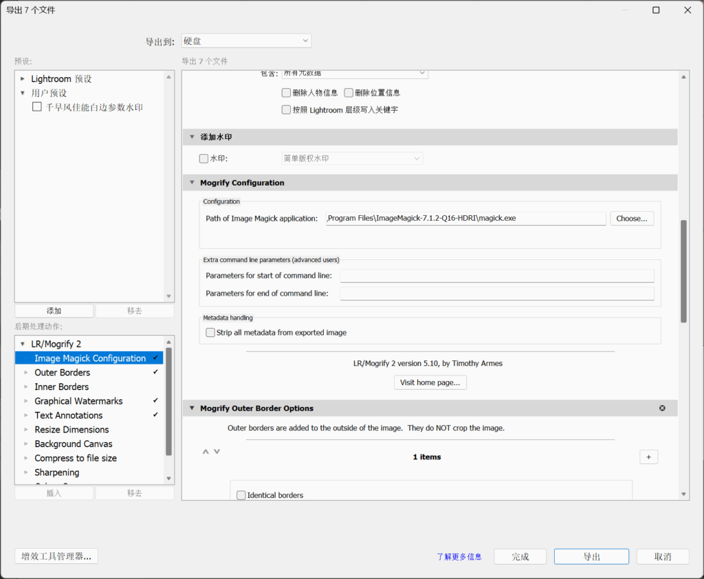Enable Strip all metadata from exported image
The width and height of the screenshot is (704, 579).
coord(210,333)
